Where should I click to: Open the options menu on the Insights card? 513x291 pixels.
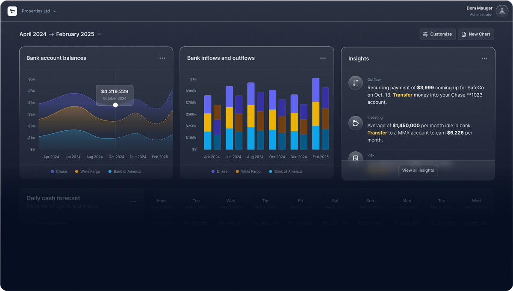pyautogui.click(x=484, y=59)
